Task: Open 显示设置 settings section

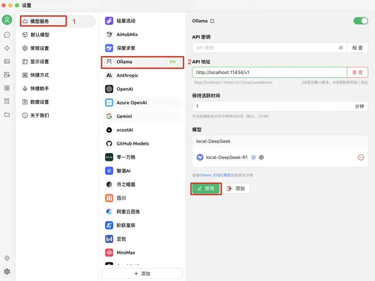Action: tap(57, 62)
